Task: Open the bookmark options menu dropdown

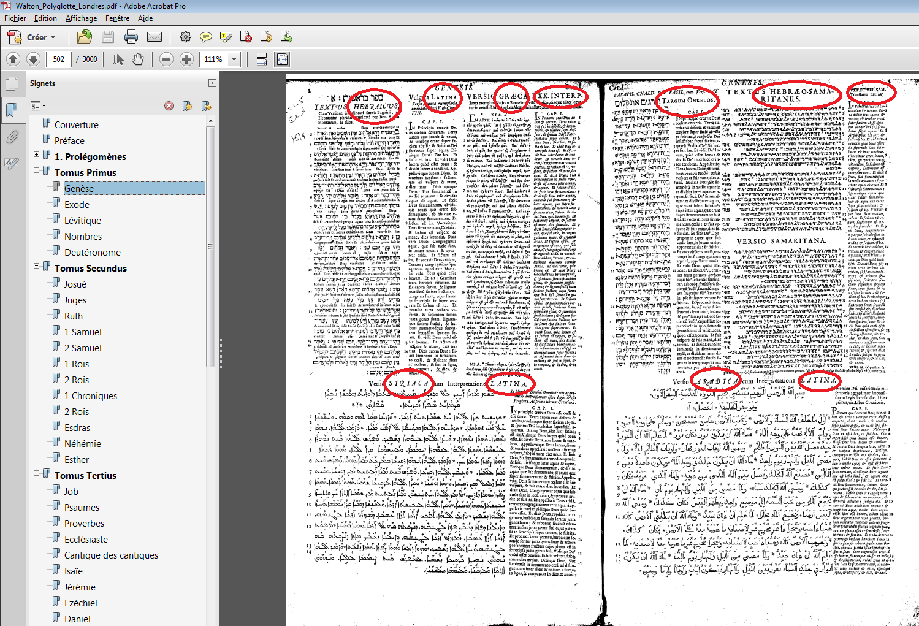Action: (x=37, y=106)
